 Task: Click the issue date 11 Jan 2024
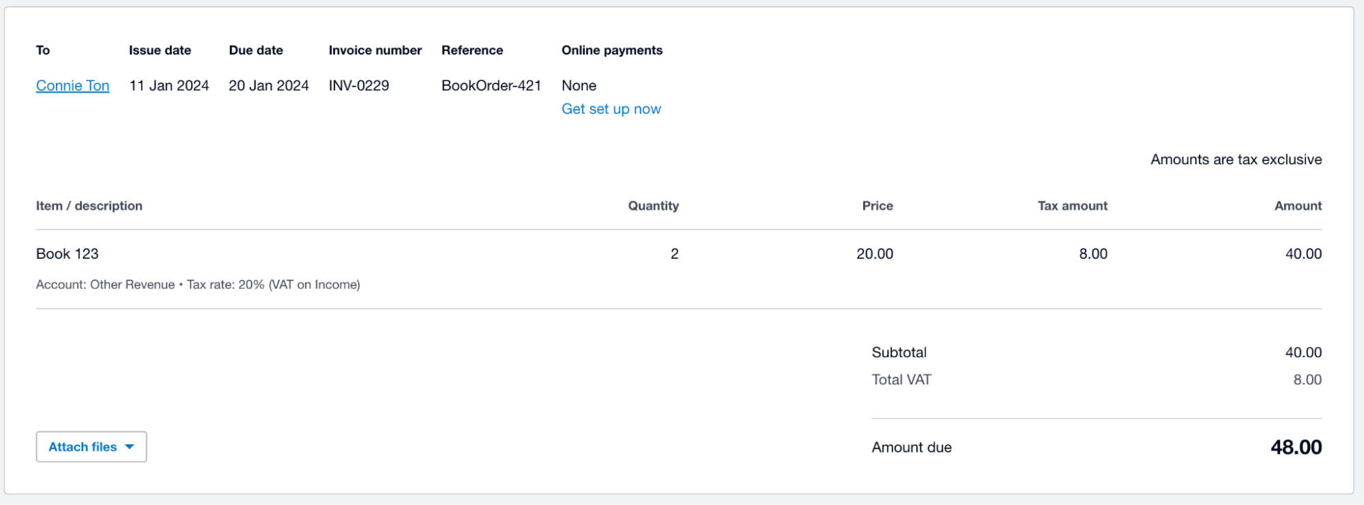[169, 86]
